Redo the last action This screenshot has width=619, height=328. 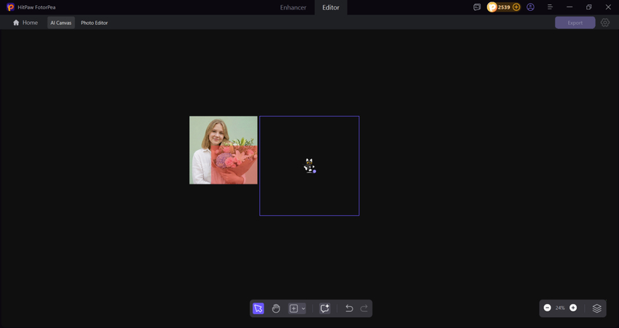[x=364, y=308]
